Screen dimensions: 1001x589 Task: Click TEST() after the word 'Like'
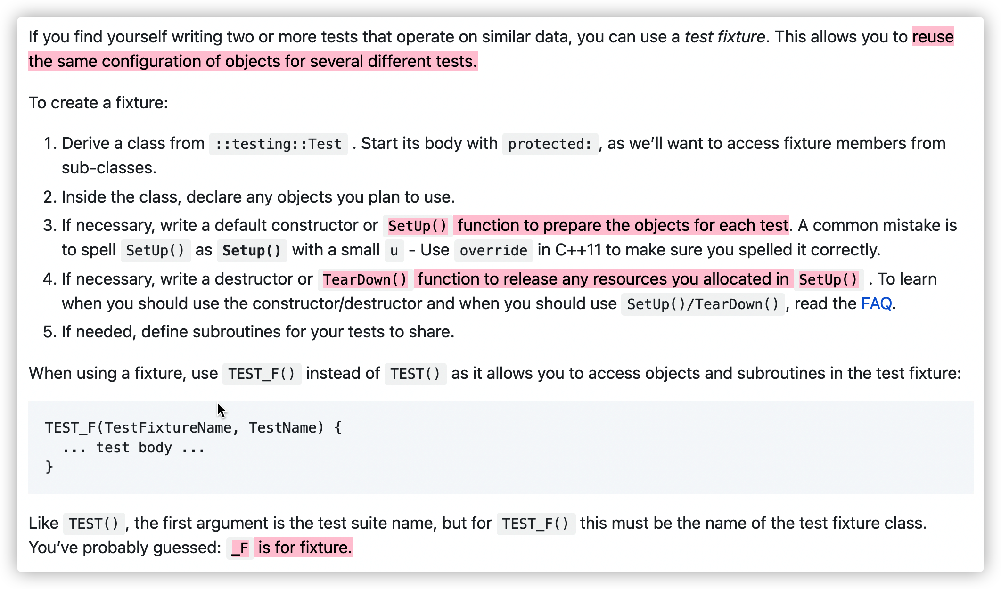(94, 524)
